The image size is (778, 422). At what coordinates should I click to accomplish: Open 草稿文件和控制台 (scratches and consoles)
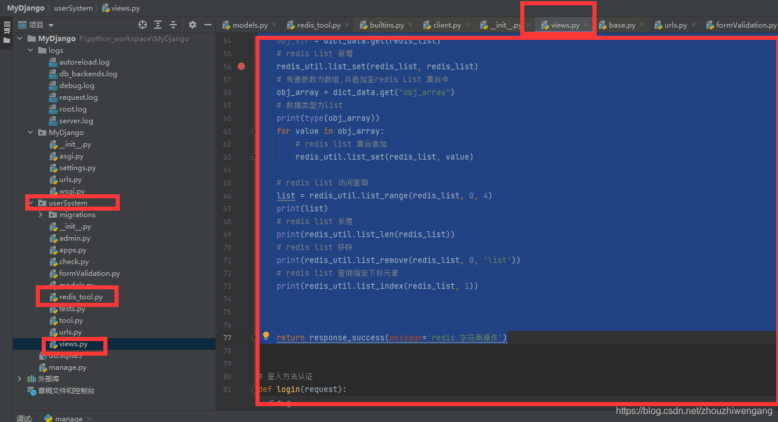click(65, 390)
